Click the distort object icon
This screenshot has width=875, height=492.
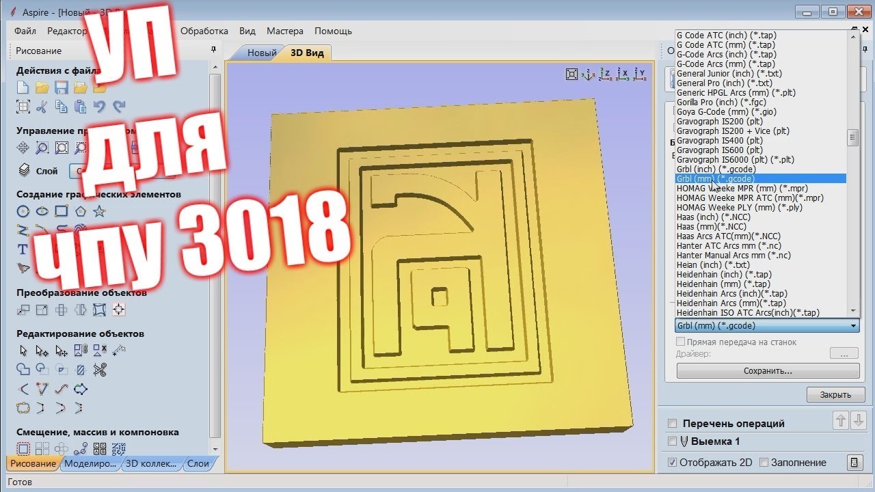[99, 310]
